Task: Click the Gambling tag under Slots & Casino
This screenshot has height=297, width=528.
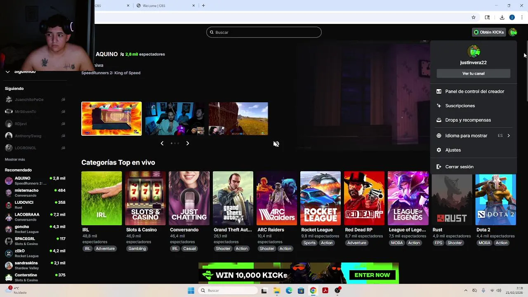Action: (137, 249)
